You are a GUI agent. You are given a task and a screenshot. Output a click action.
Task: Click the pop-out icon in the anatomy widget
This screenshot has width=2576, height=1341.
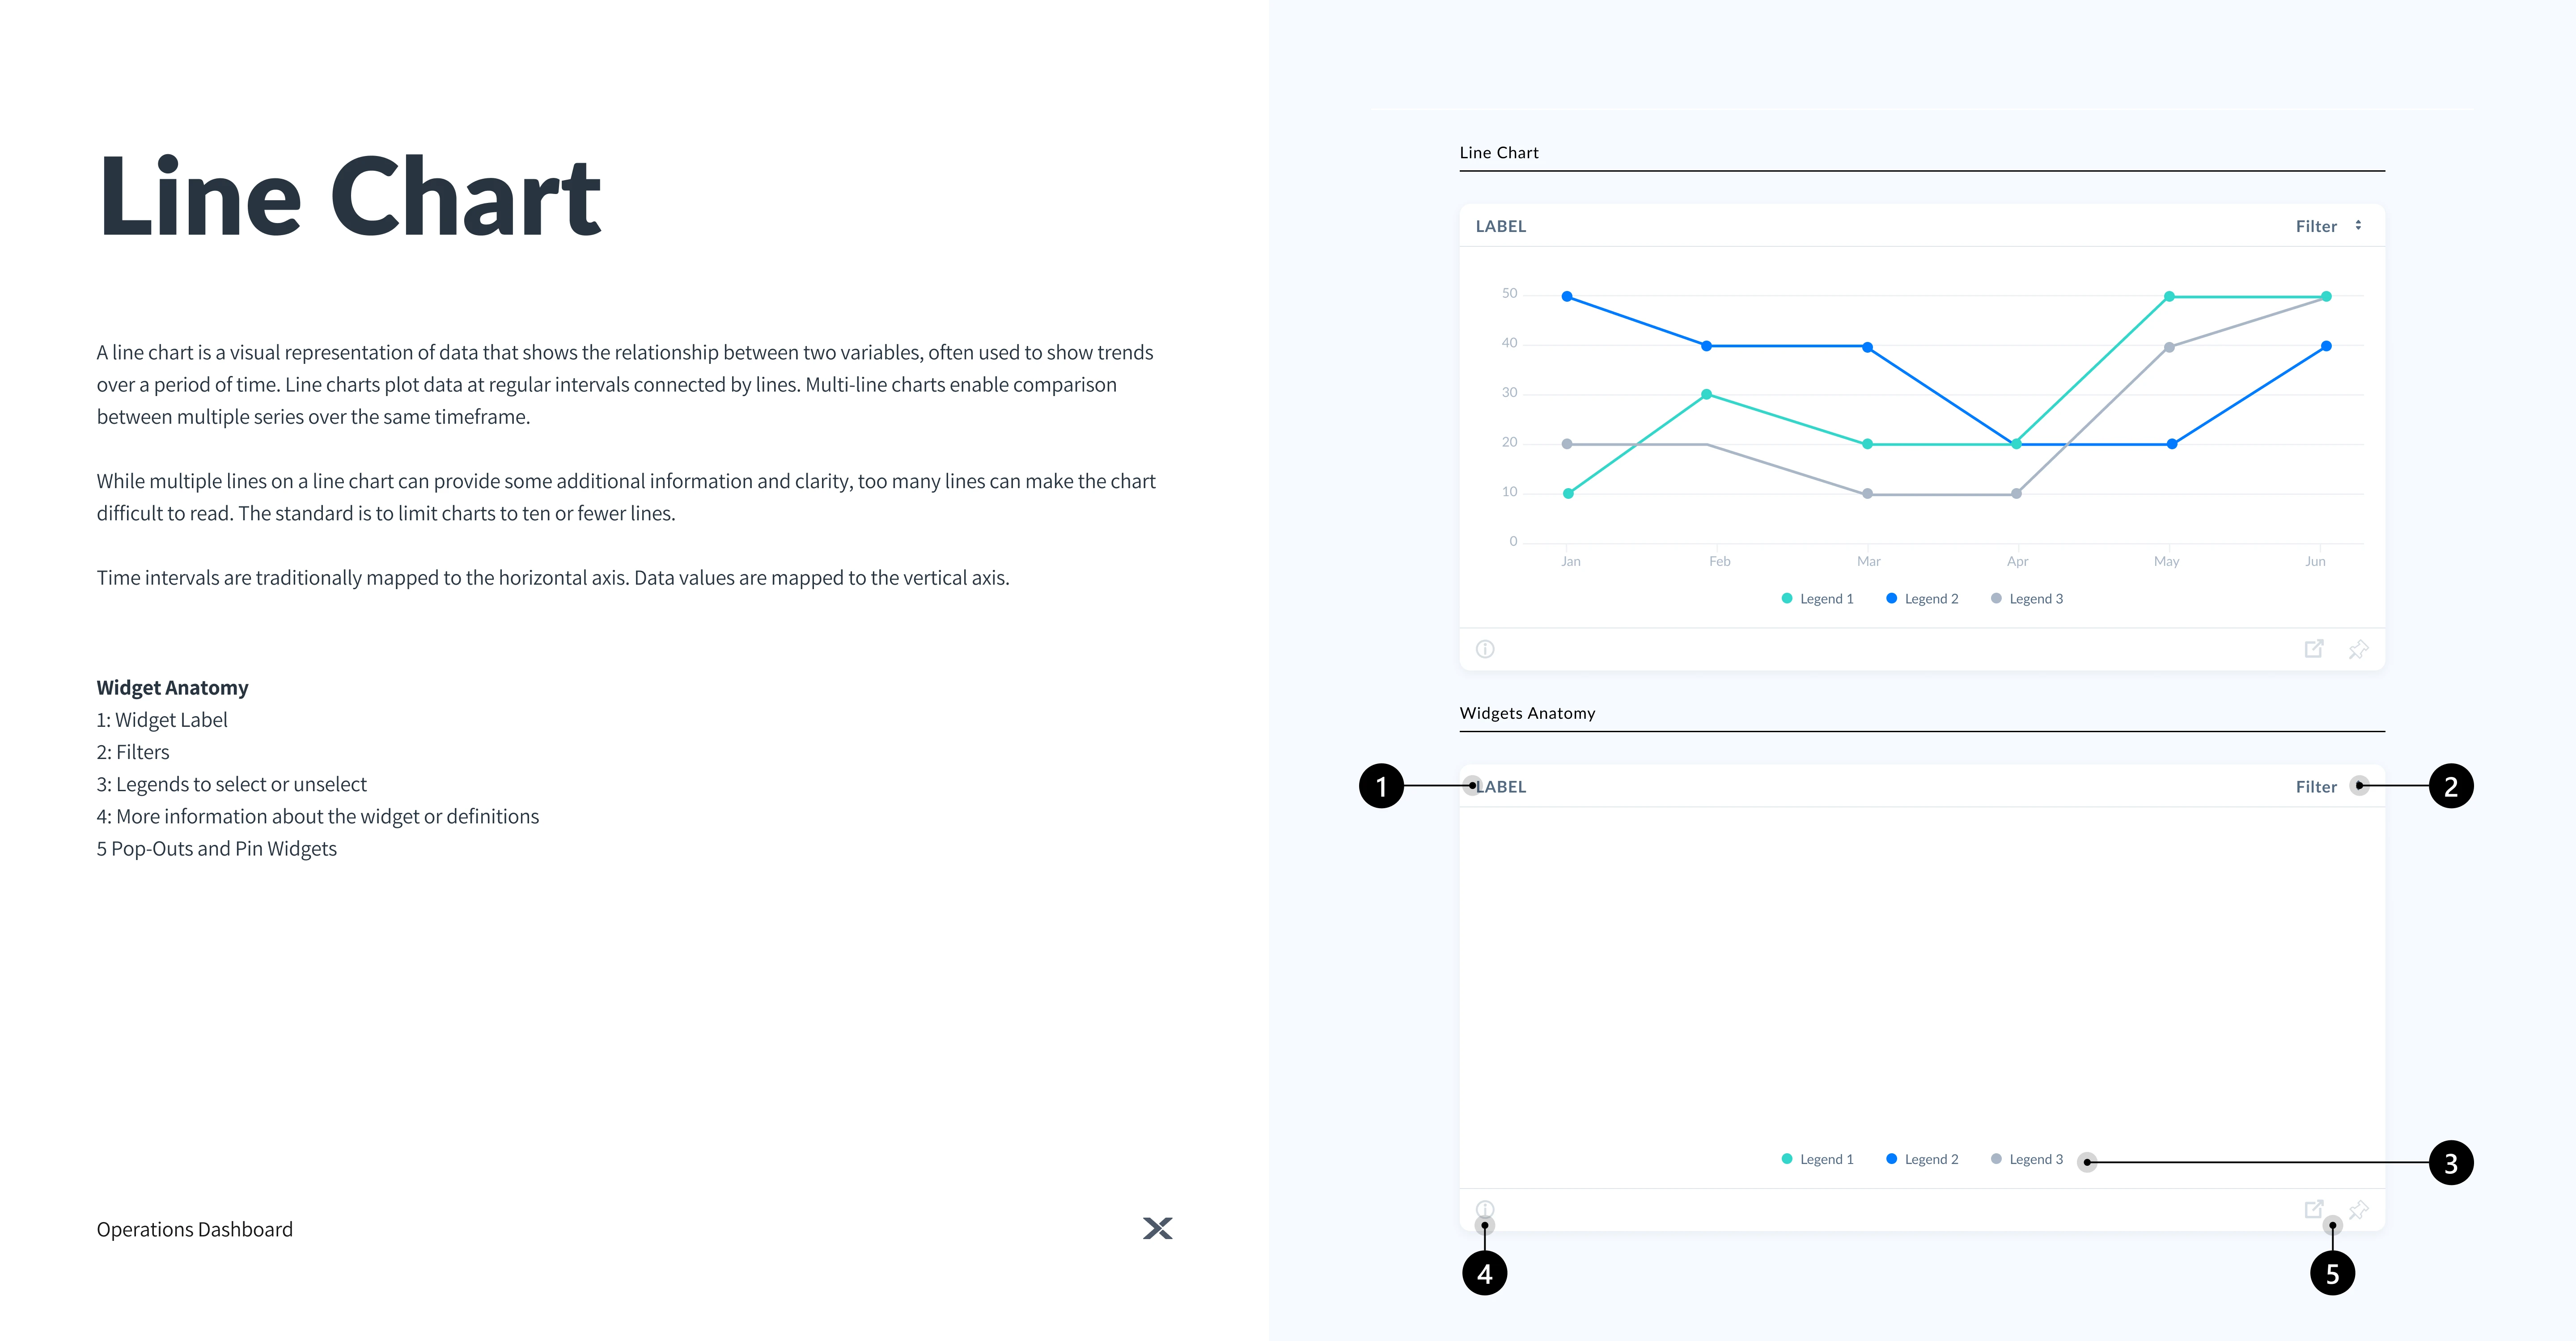pos(2313,1209)
